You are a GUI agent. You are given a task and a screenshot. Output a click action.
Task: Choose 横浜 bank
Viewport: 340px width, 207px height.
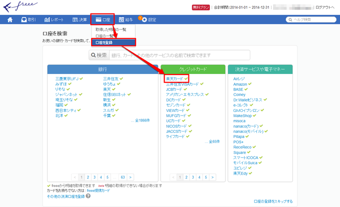coord(107,105)
